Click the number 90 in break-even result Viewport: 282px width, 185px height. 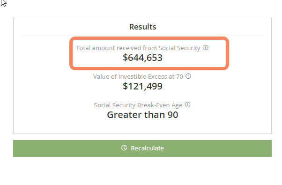(173, 115)
